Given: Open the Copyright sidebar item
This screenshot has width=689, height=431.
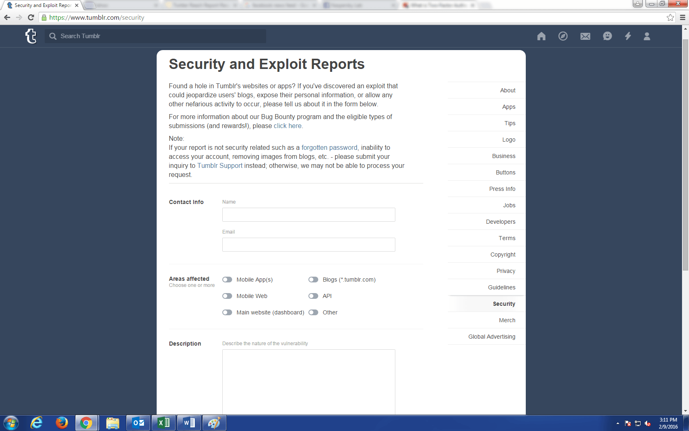Looking at the screenshot, I should 486,254.
